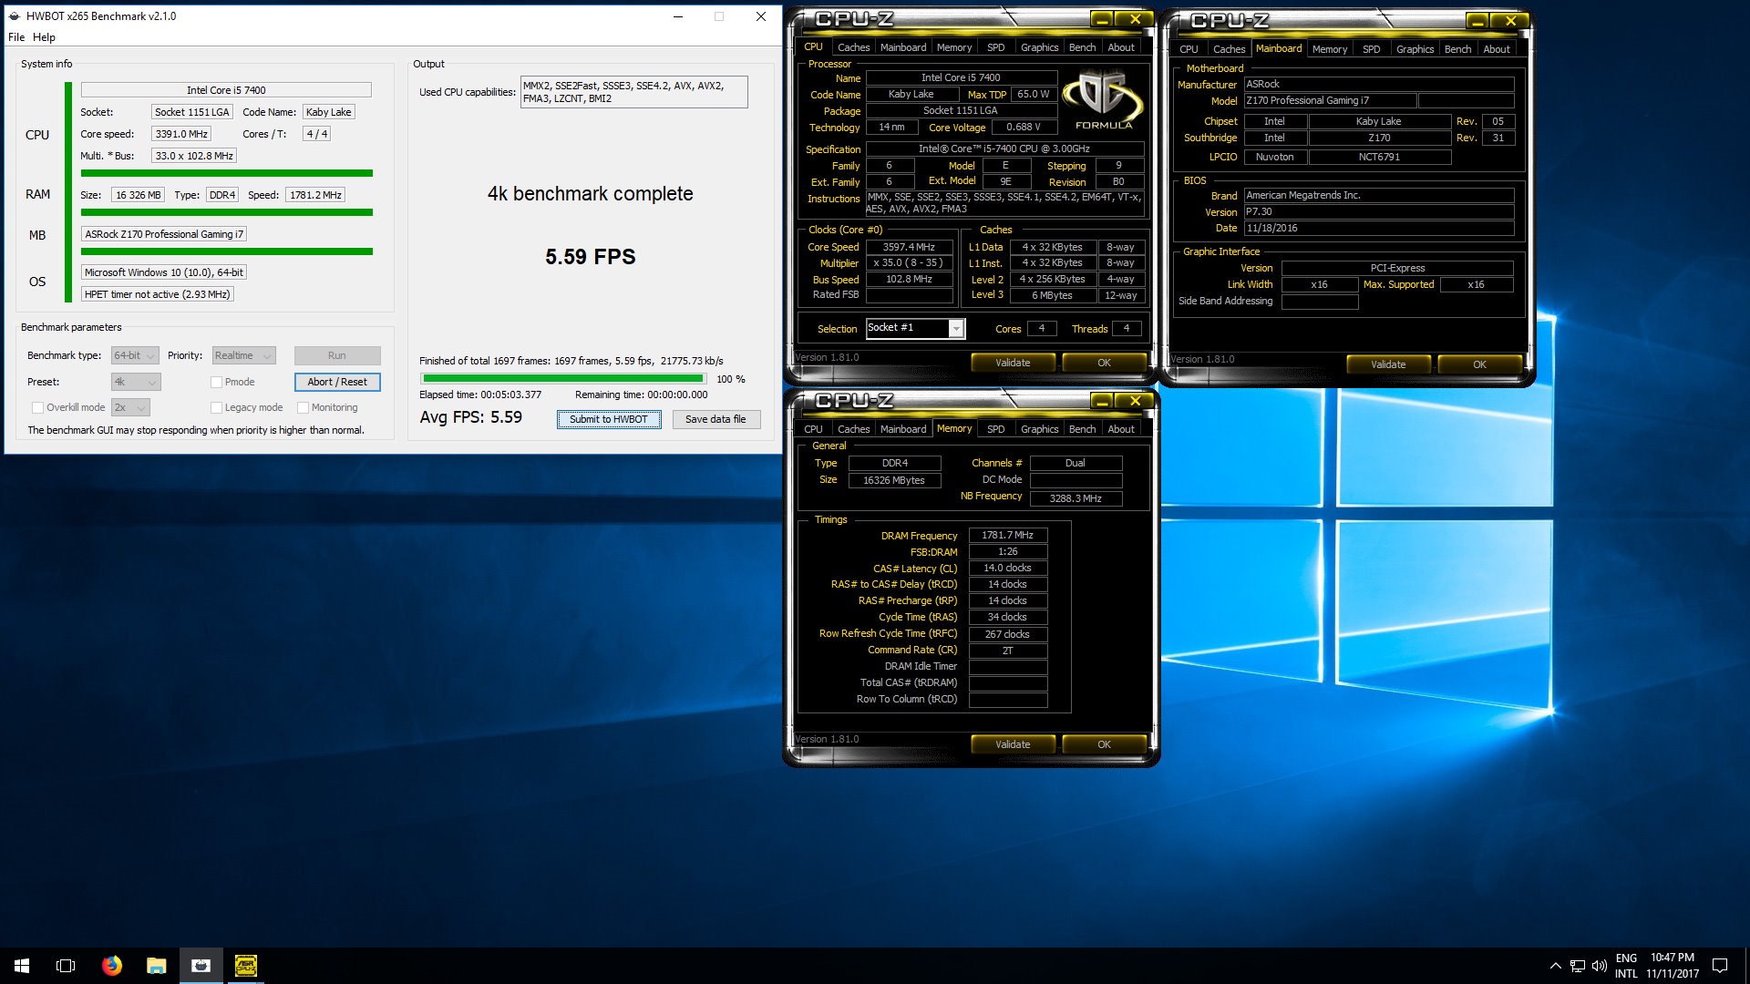Open the Action Center notifications icon
The width and height of the screenshot is (1750, 984).
(x=1720, y=966)
